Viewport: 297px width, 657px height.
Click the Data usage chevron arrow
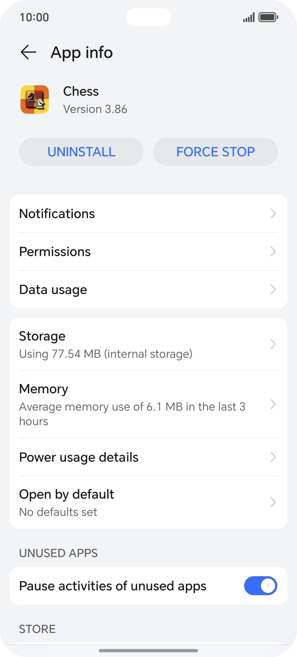(273, 290)
